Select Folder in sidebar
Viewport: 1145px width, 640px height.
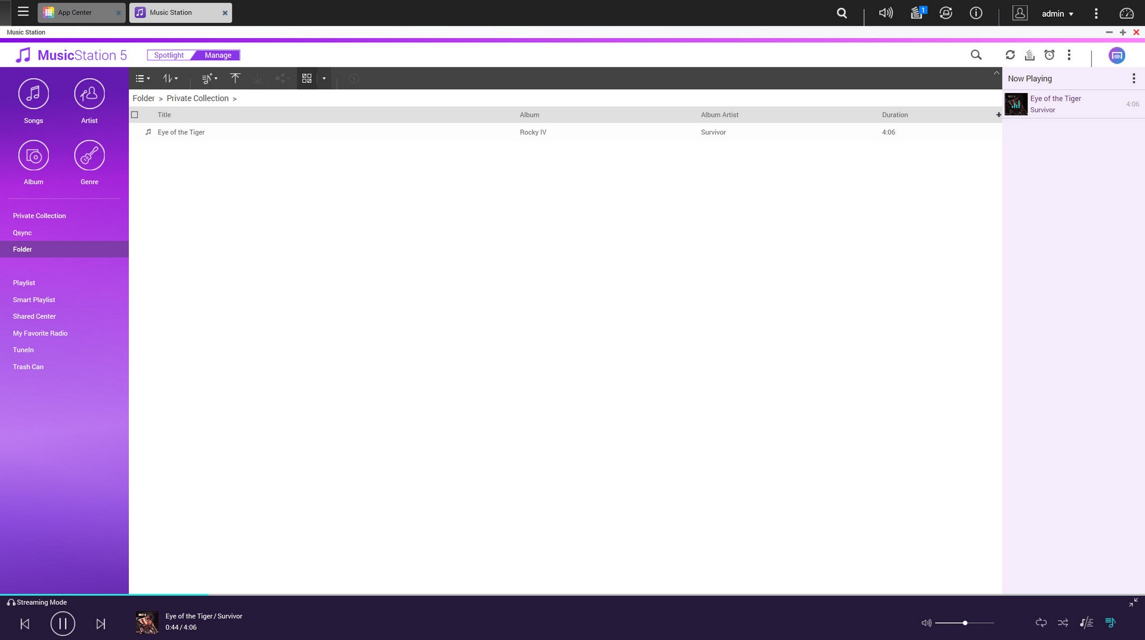(64, 249)
